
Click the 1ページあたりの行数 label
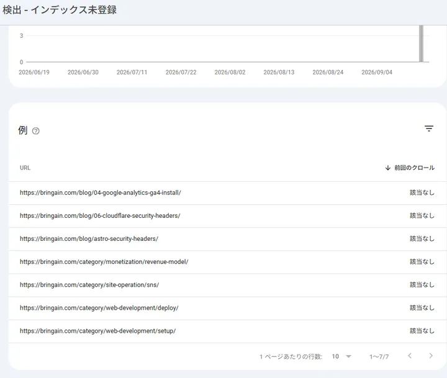[x=291, y=357]
